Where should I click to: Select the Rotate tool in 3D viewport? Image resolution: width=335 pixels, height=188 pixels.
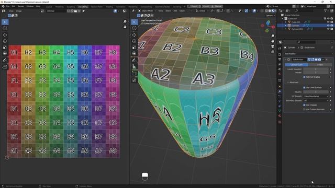(x=134, y=41)
